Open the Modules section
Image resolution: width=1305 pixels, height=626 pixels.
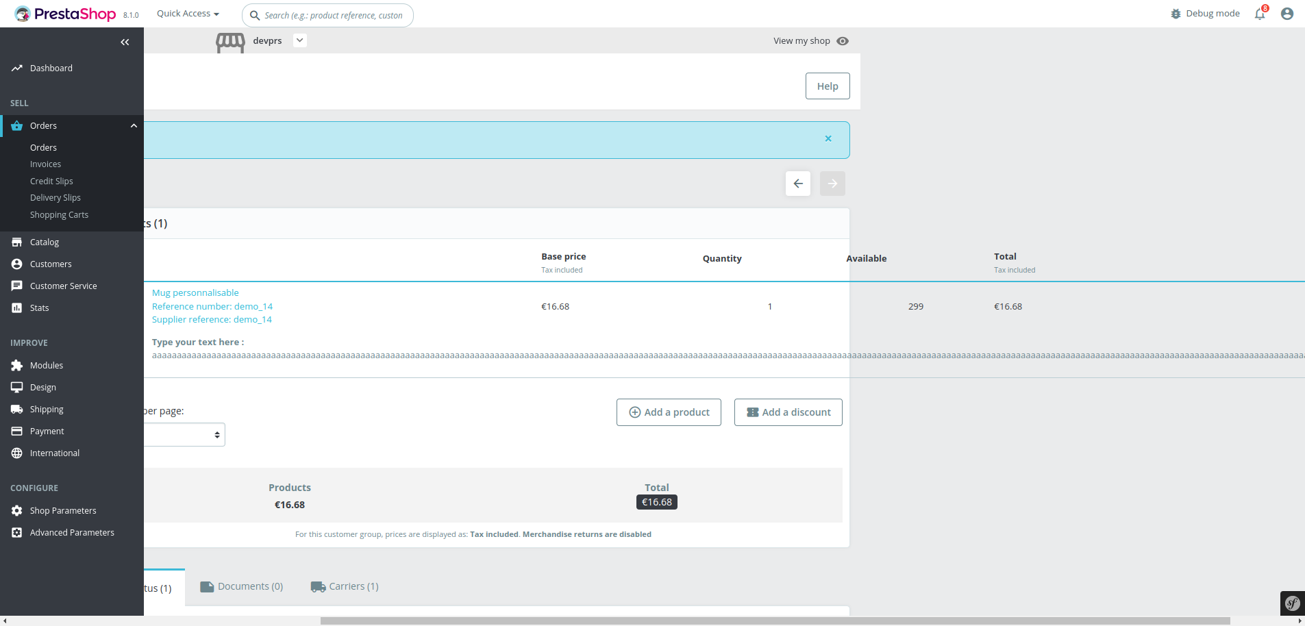pyautogui.click(x=45, y=365)
